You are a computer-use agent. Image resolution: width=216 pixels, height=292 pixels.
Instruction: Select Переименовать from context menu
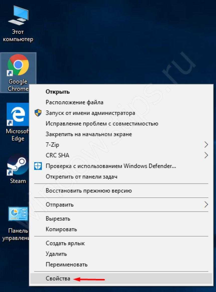pos(66,265)
